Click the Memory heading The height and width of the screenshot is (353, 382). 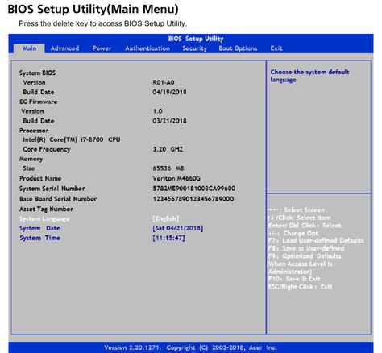31,159
